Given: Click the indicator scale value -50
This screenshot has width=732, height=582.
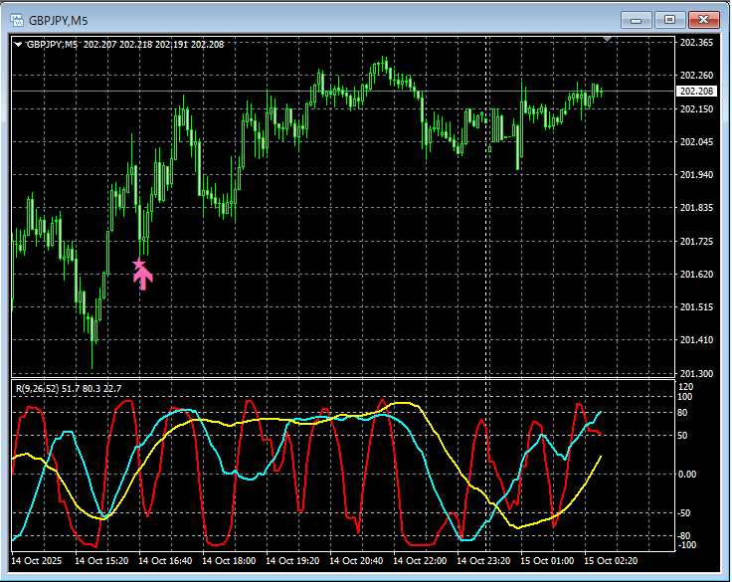Looking at the screenshot, I should [x=684, y=513].
